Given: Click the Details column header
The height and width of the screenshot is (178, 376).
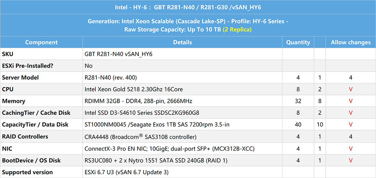Looking at the screenshot, I should [182, 42].
